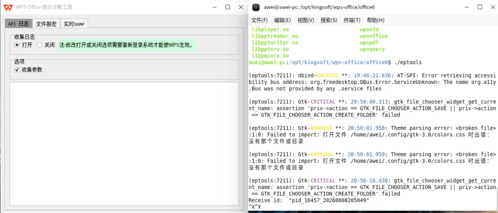The image size is (498, 213).
Task: Click libpptxrw.so in terminal listing
Action: coord(270,49)
